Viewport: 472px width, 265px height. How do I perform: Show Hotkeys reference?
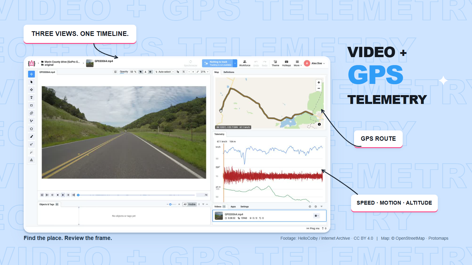pyautogui.click(x=286, y=63)
